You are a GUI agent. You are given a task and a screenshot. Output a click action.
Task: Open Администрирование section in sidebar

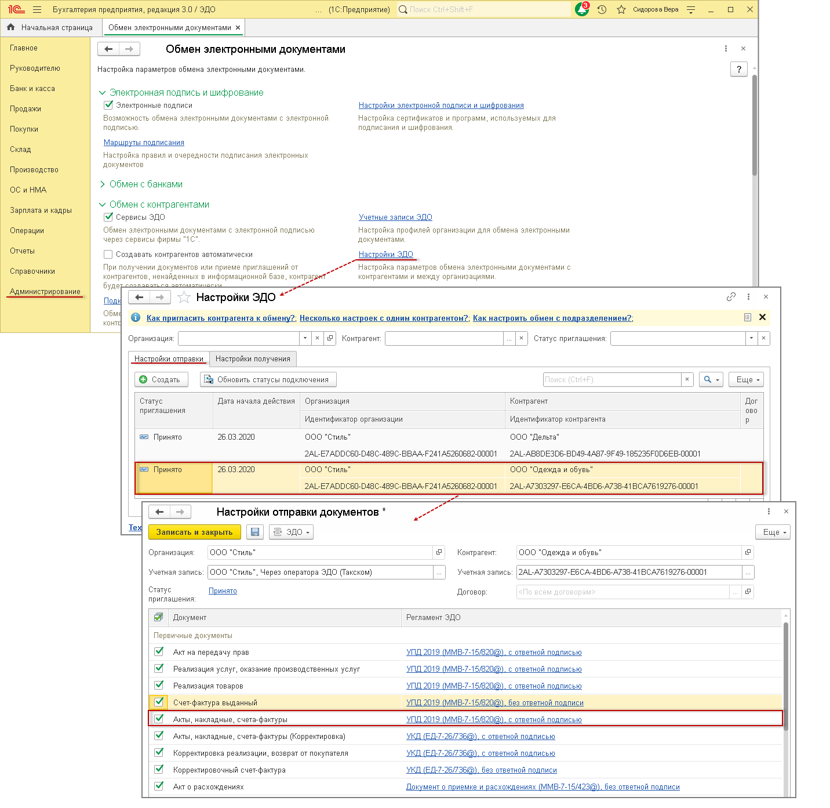45,292
